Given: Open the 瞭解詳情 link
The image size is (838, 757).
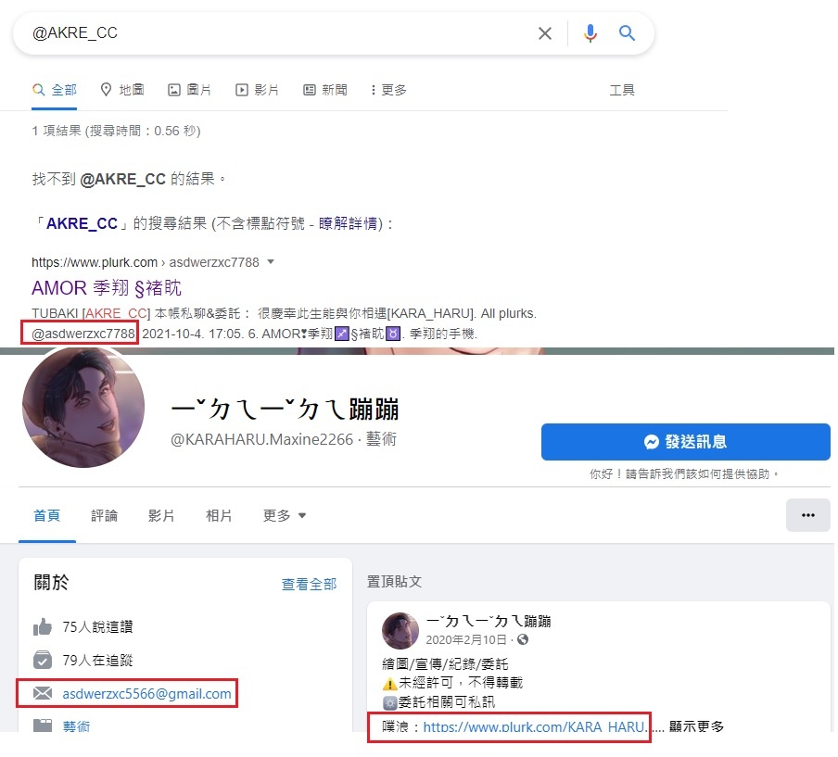Looking at the screenshot, I should click(348, 223).
